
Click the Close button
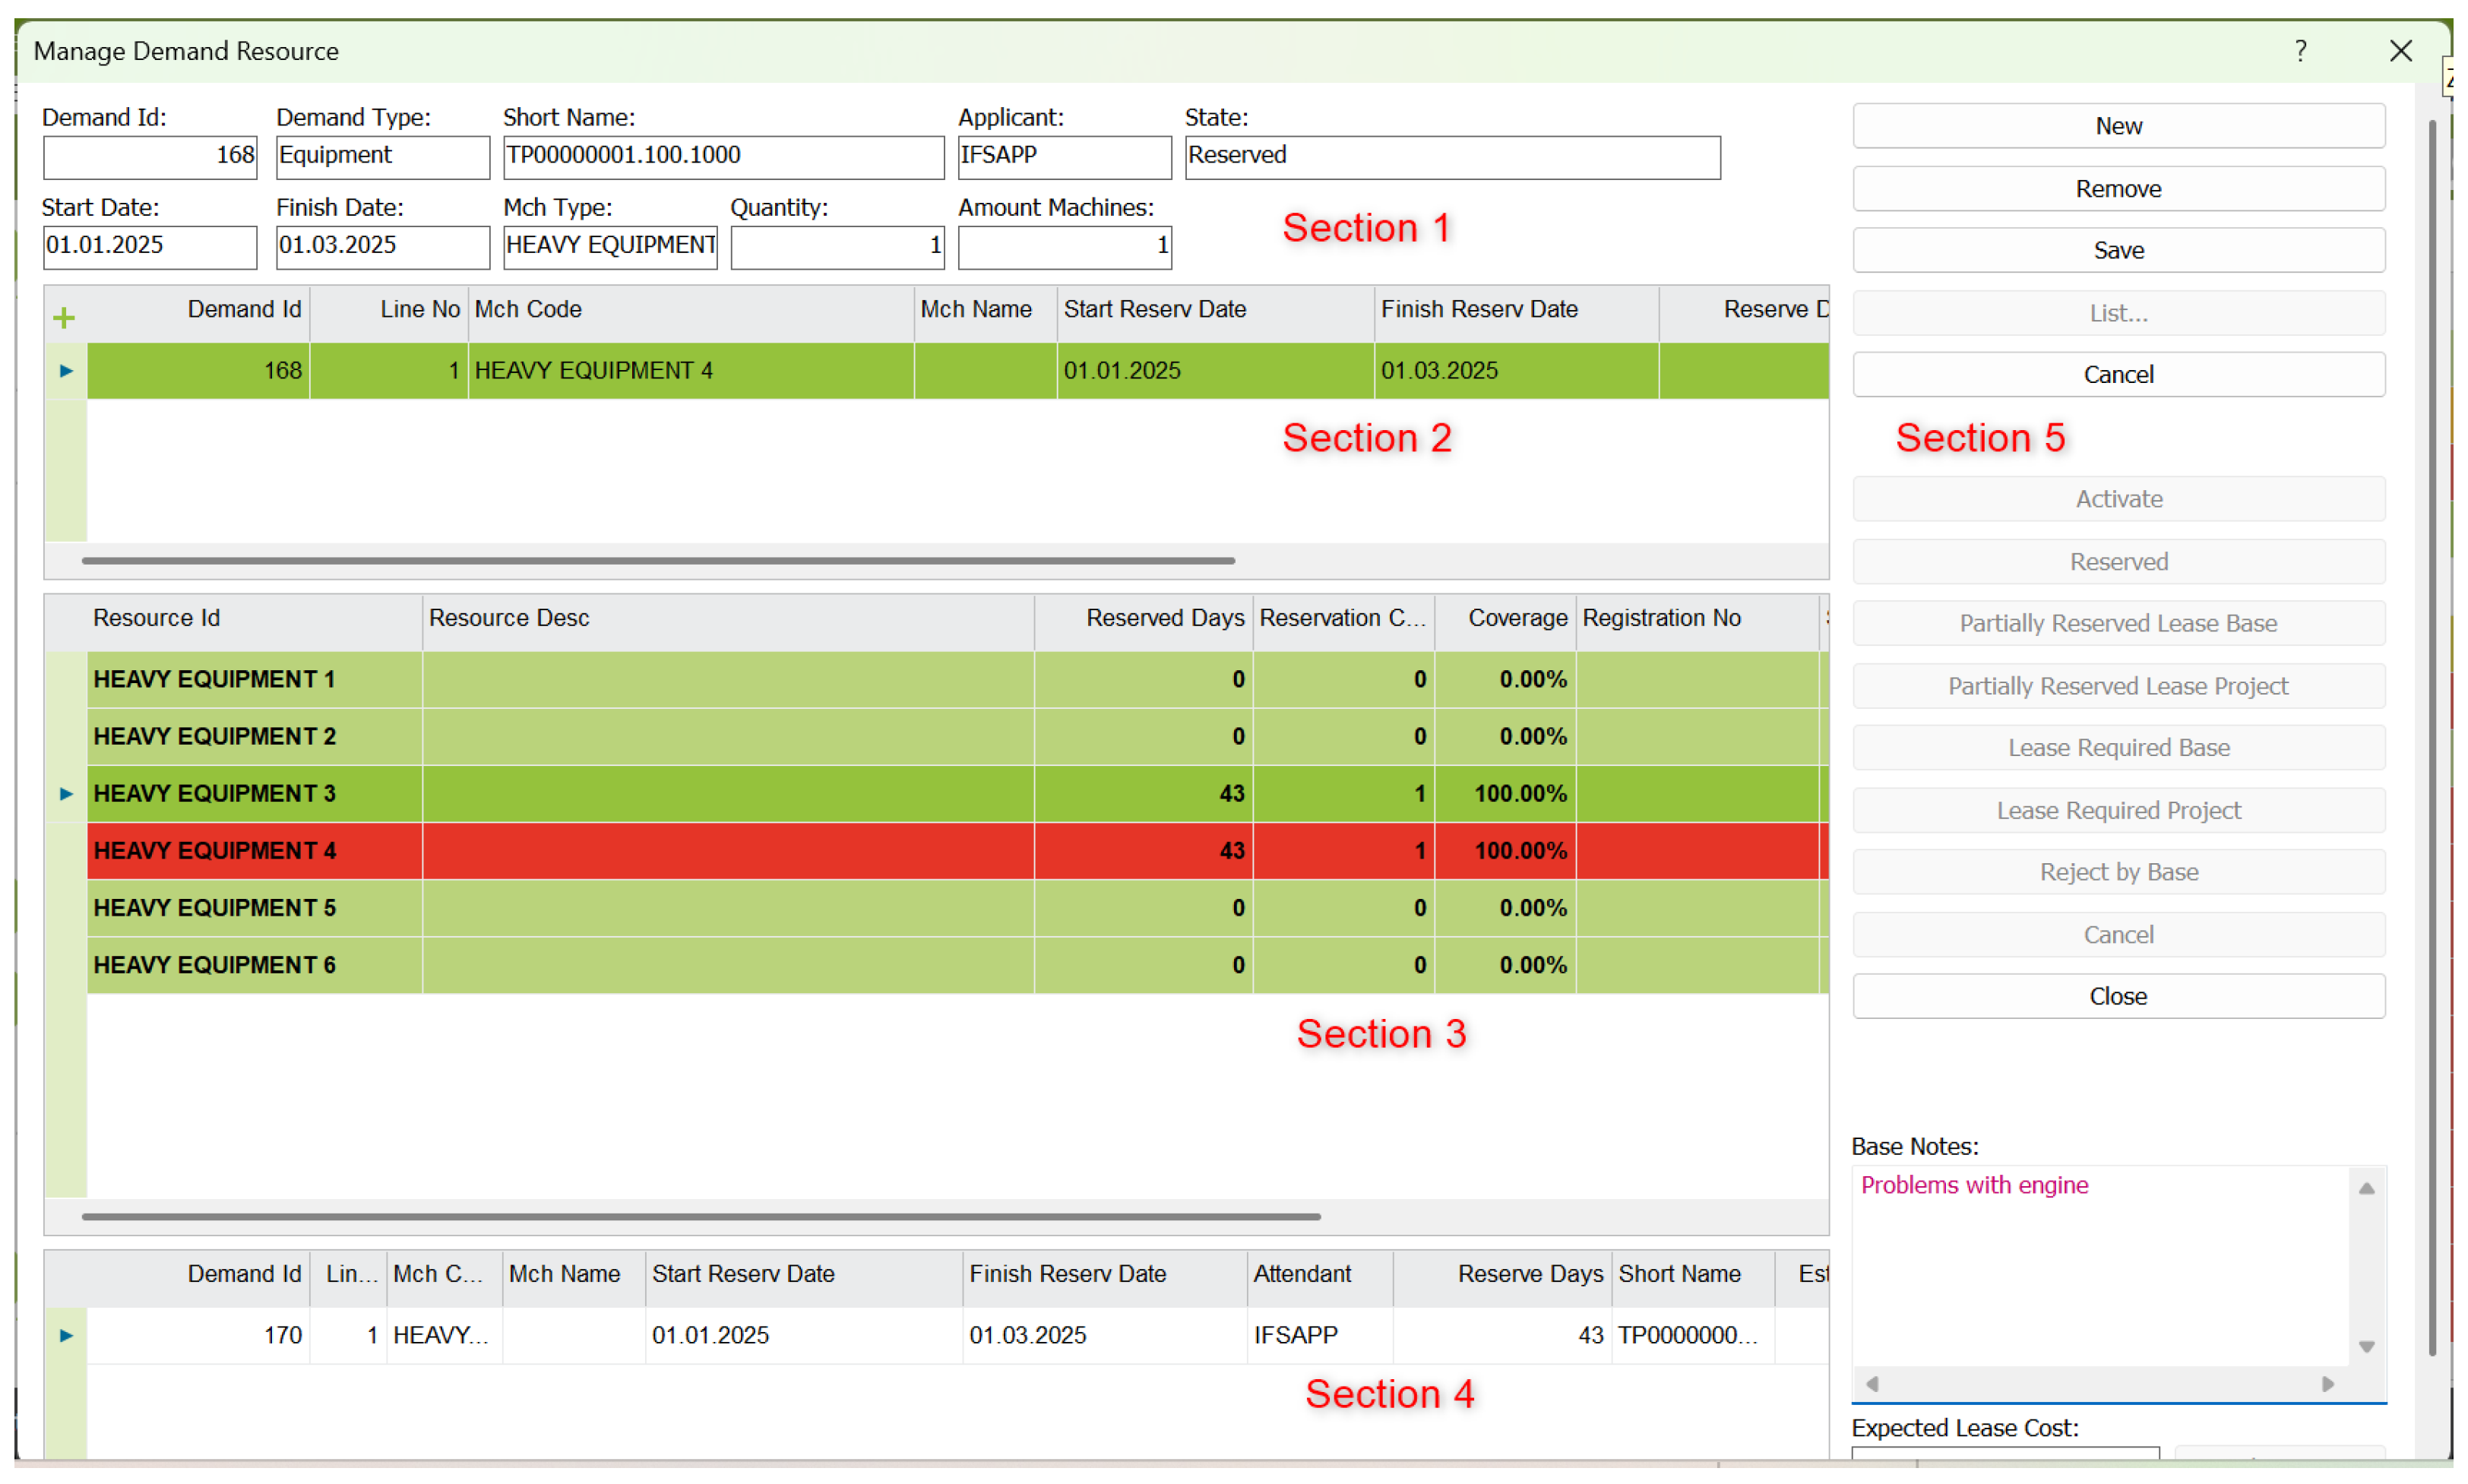[x=2118, y=997]
